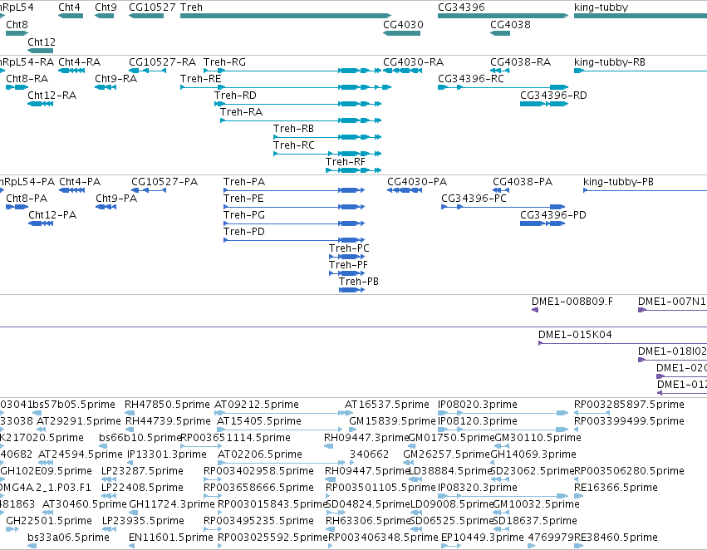This screenshot has width=707, height=550.
Task: Select the RH47850.5prime EST label
Action: (x=167, y=405)
